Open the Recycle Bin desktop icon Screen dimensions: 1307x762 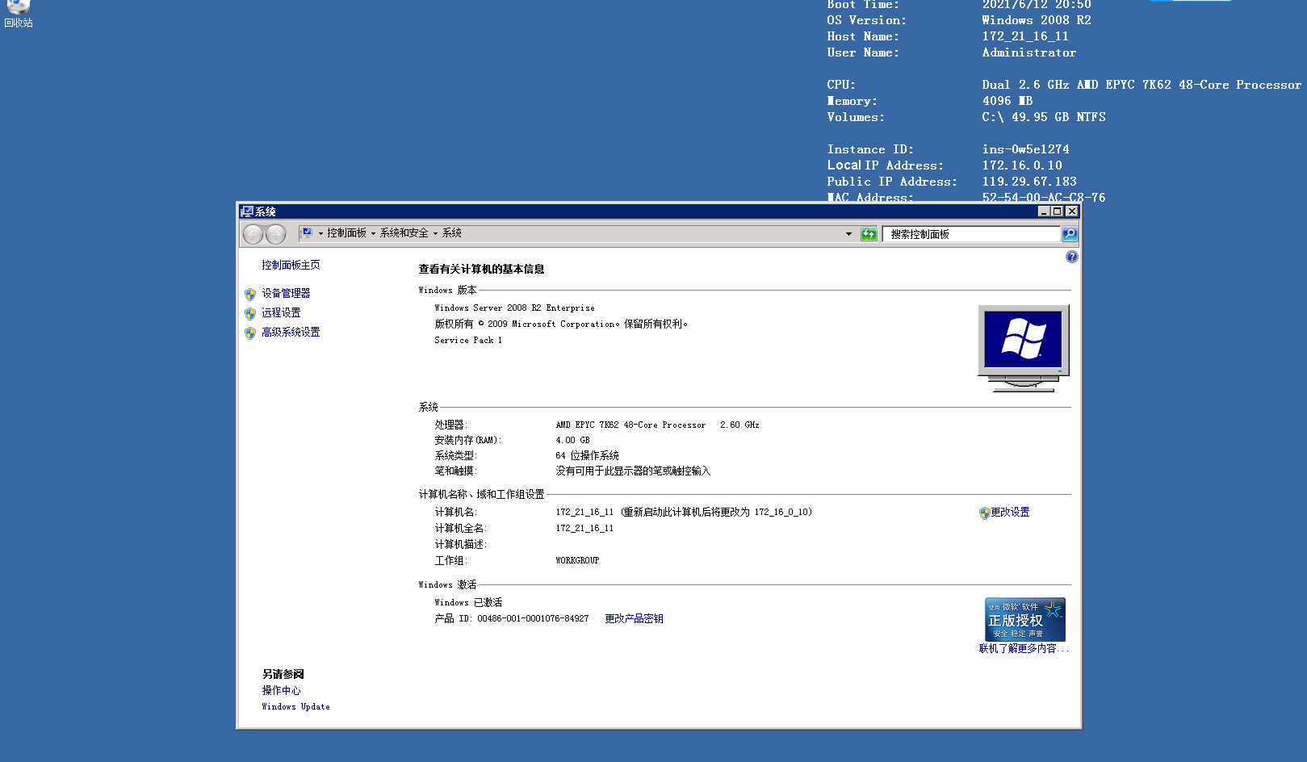pos(18,14)
